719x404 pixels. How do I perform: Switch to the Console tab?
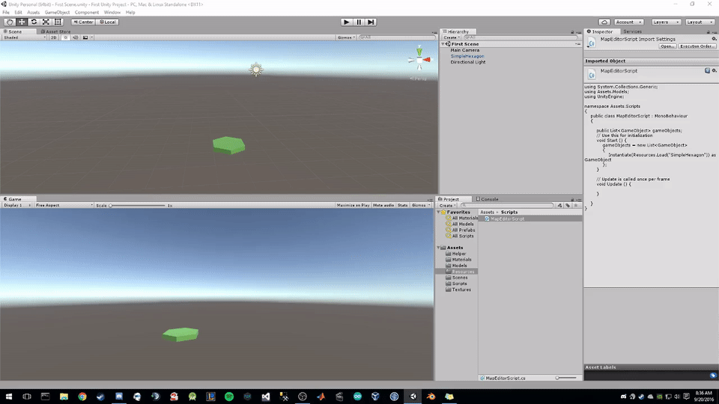tap(487, 199)
